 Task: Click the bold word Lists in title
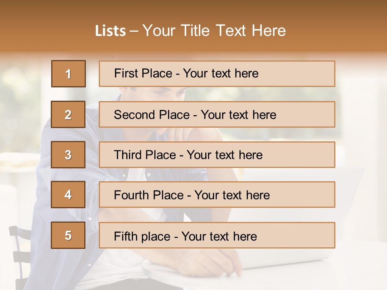coord(110,31)
